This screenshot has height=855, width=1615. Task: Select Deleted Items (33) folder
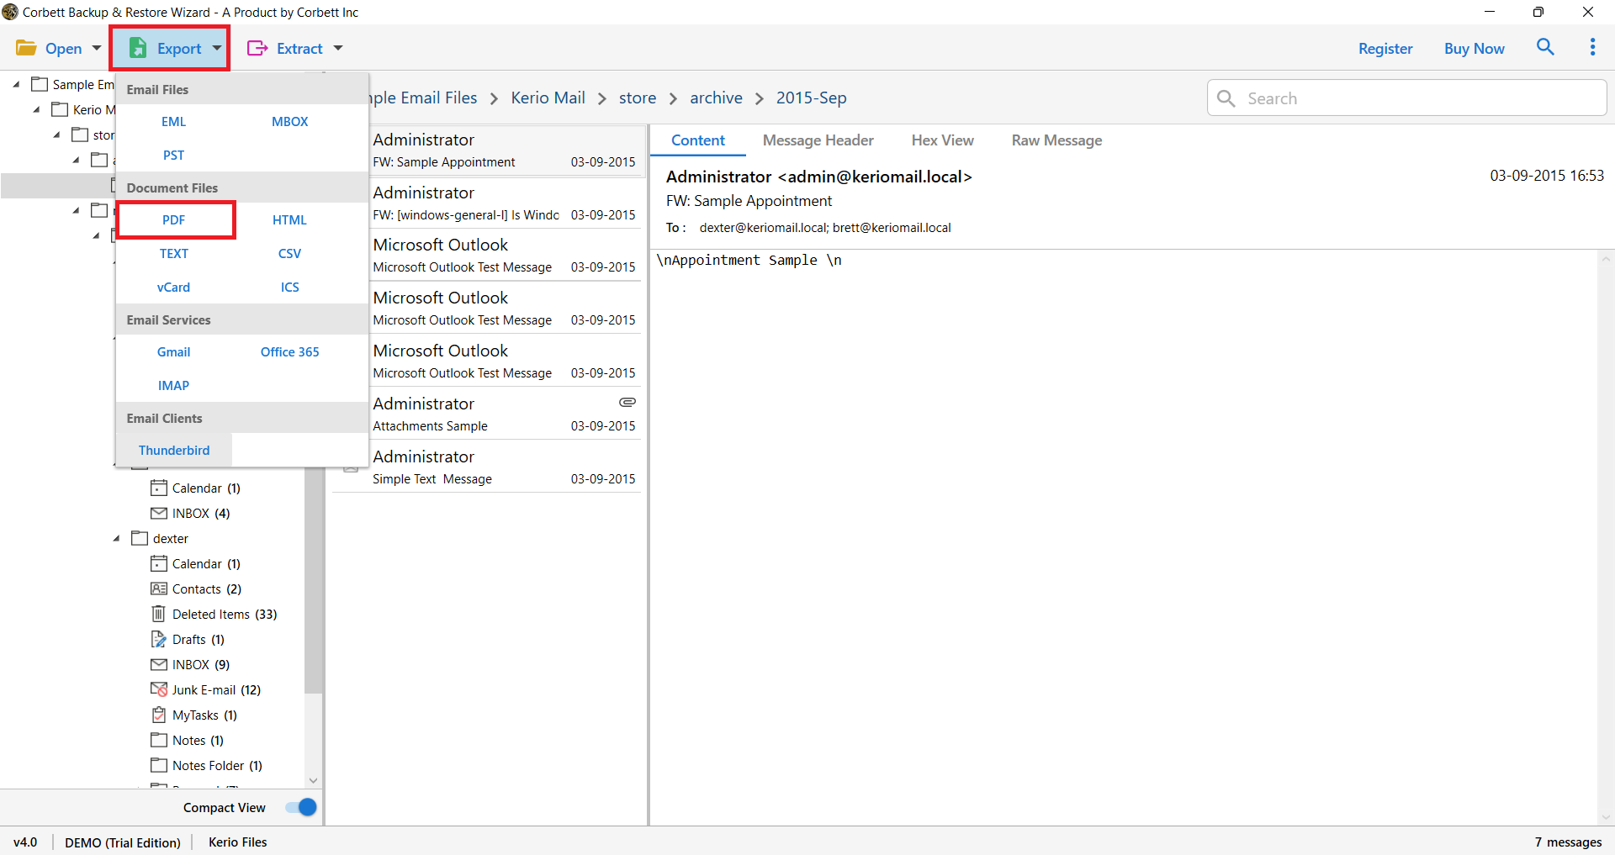point(225,614)
